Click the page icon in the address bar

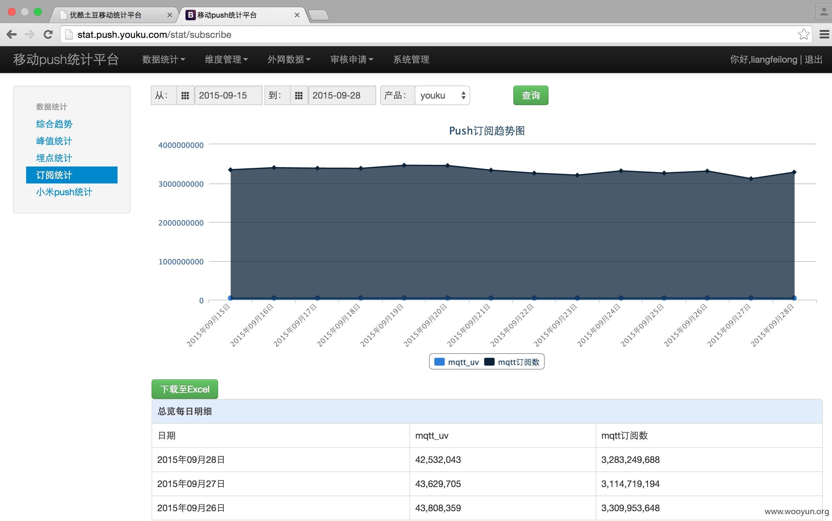[x=69, y=35]
